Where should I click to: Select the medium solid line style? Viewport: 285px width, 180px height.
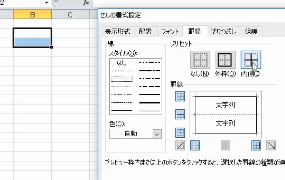[x=150, y=95]
